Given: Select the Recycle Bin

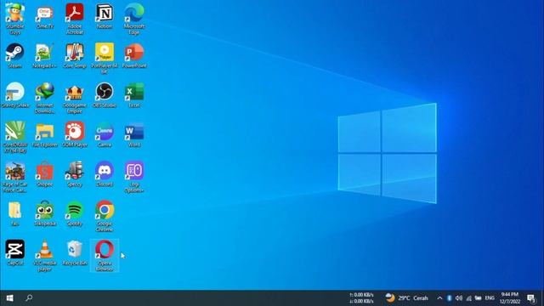Looking at the screenshot, I should 75,252.
